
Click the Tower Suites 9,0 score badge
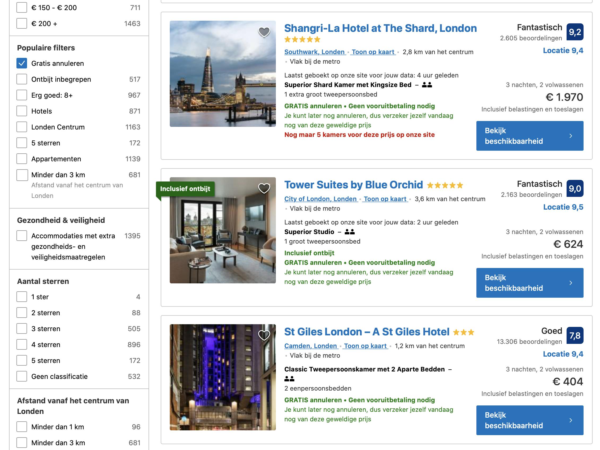pyautogui.click(x=575, y=189)
